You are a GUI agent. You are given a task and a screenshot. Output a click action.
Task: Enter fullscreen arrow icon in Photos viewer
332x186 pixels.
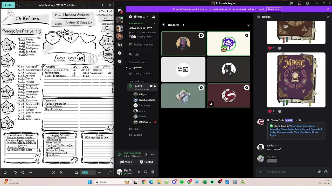tap(110, 173)
